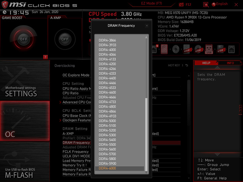Image resolution: width=243 pixels, height=182 pixels.
Task: Take a screenshot with the F12 camera icon
Action: coord(181,5)
